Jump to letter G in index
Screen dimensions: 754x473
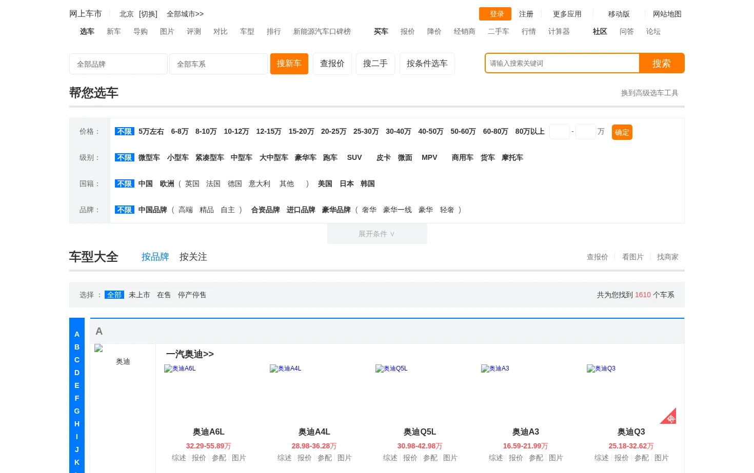click(77, 411)
